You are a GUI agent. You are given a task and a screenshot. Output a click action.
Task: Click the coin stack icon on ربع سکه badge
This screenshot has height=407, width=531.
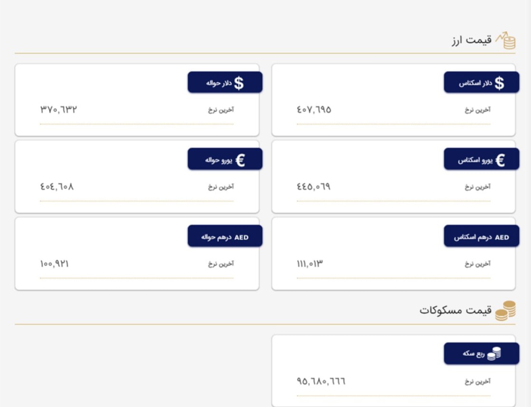[494, 353]
